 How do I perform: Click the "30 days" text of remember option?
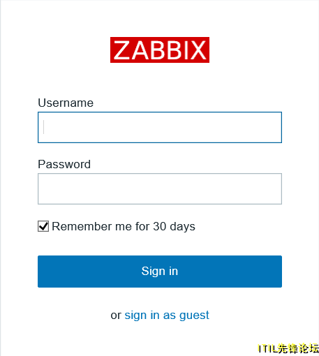pos(174,226)
